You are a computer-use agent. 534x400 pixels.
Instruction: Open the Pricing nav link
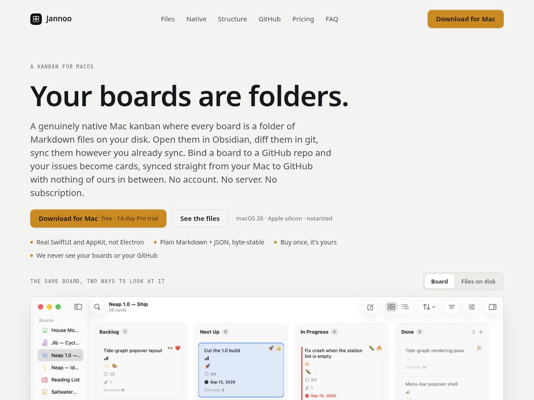[303, 19]
